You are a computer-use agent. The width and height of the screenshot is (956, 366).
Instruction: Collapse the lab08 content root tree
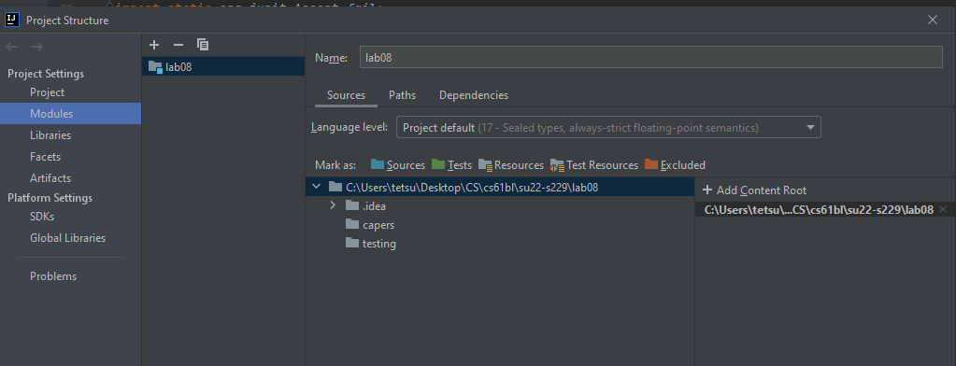pyautogui.click(x=316, y=187)
